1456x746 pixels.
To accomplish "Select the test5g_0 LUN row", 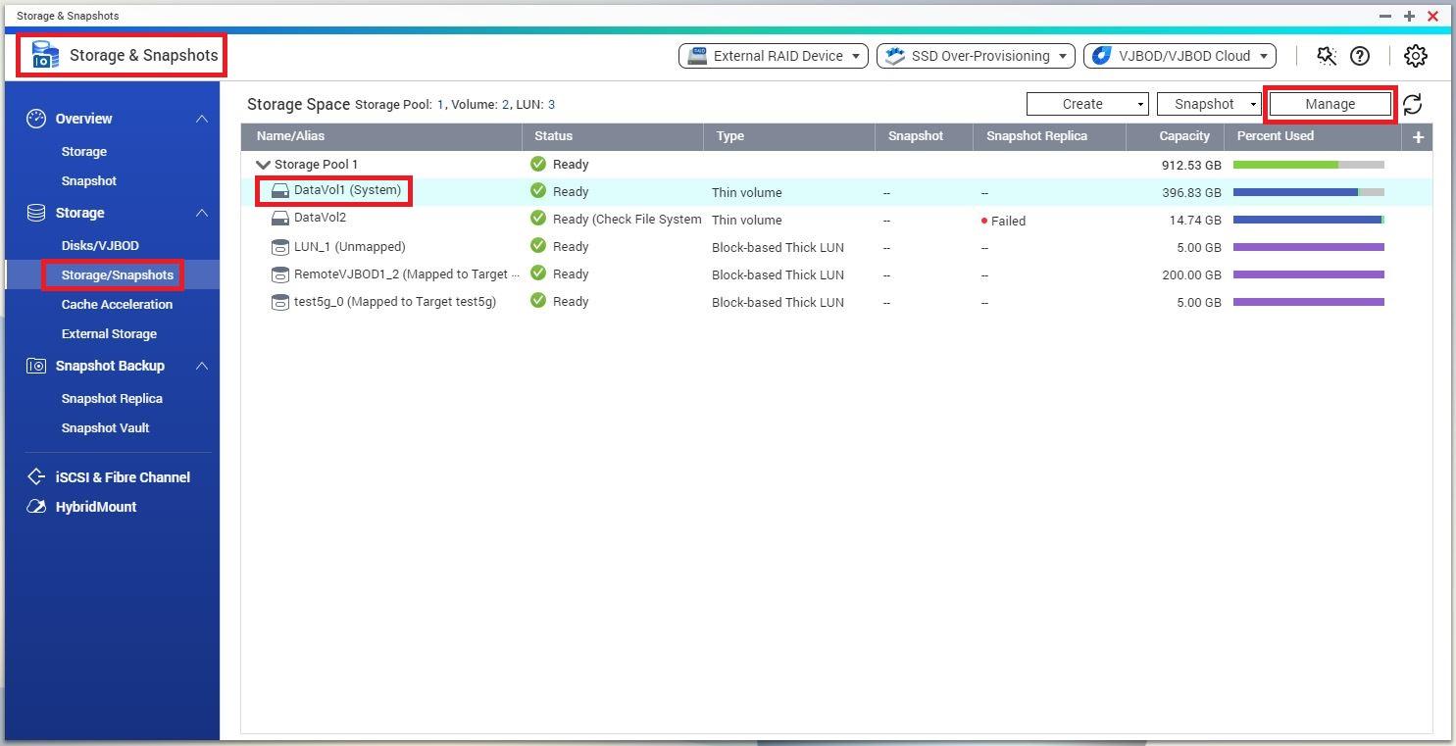I will click(394, 302).
